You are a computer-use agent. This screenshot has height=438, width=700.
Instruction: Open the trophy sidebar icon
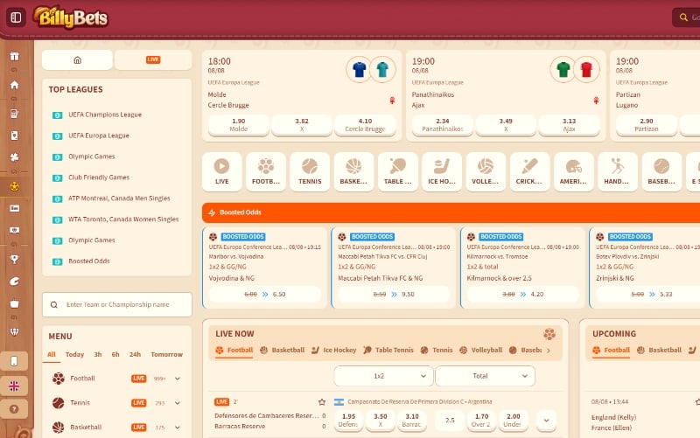click(14, 259)
